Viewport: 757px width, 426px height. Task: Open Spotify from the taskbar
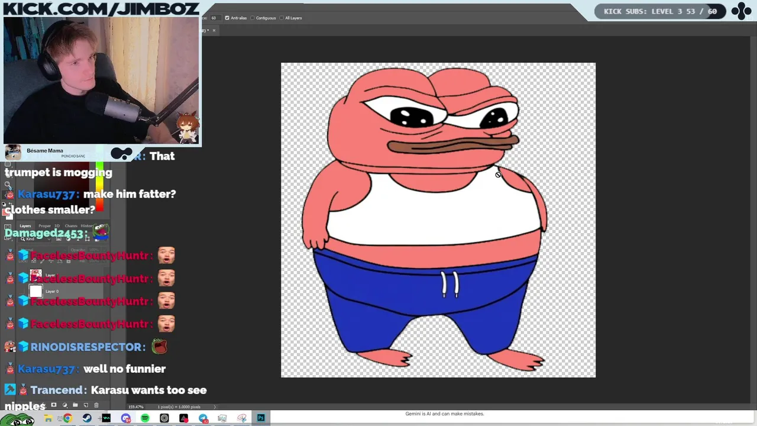(x=145, y=418)
